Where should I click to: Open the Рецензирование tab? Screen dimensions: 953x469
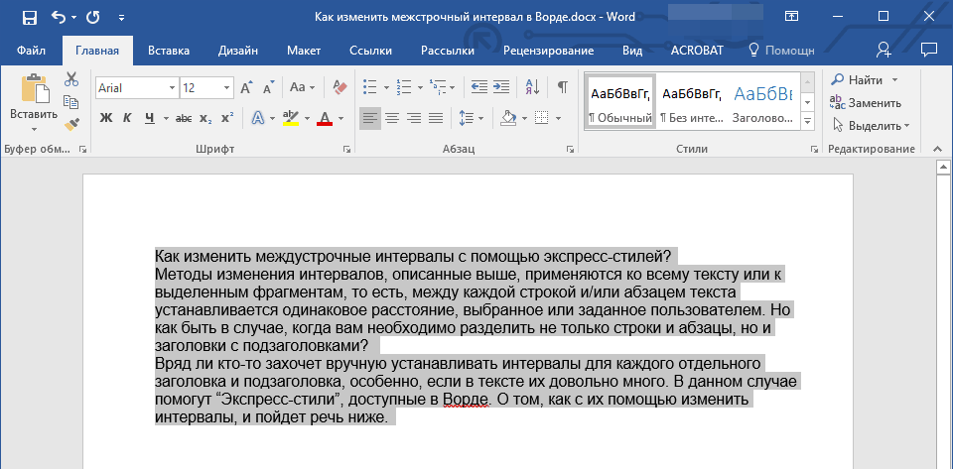click(548, 50)
